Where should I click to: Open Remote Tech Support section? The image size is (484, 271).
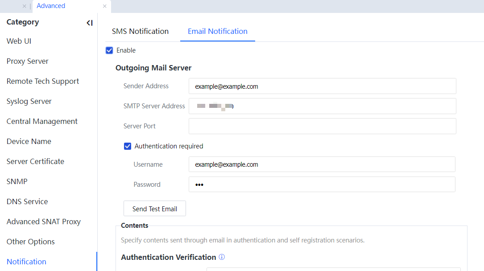tap(42, 81)
